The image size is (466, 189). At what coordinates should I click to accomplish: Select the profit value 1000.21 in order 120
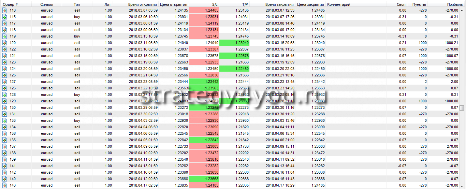[450, 43]
